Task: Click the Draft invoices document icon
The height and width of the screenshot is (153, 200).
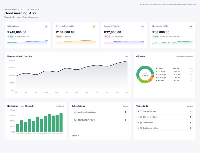Action: tap(141, 123)
